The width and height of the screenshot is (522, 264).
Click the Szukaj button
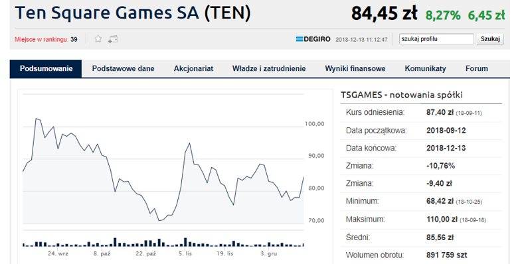point(490,39)
